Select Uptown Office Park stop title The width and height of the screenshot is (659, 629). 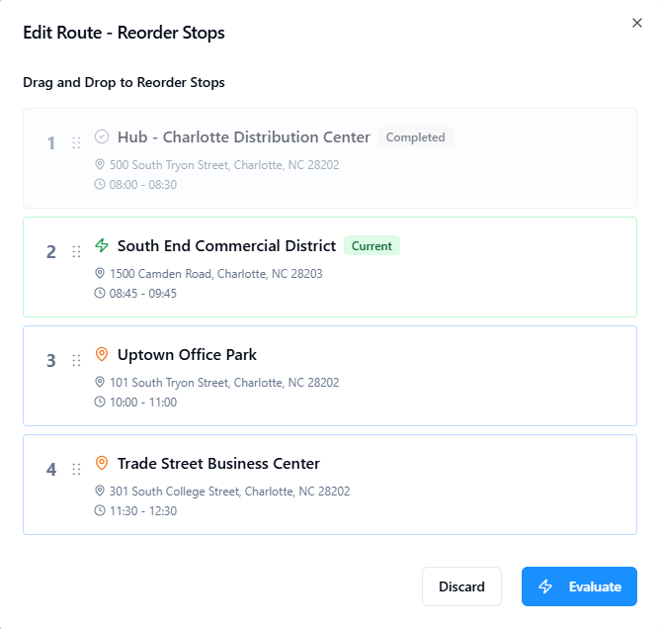[187, 354]
